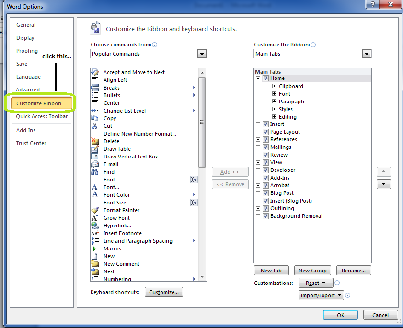The width and height of the screenshot is (403, 328).
Task: Pick the Bullets list icon
Action: click(95, 95)
